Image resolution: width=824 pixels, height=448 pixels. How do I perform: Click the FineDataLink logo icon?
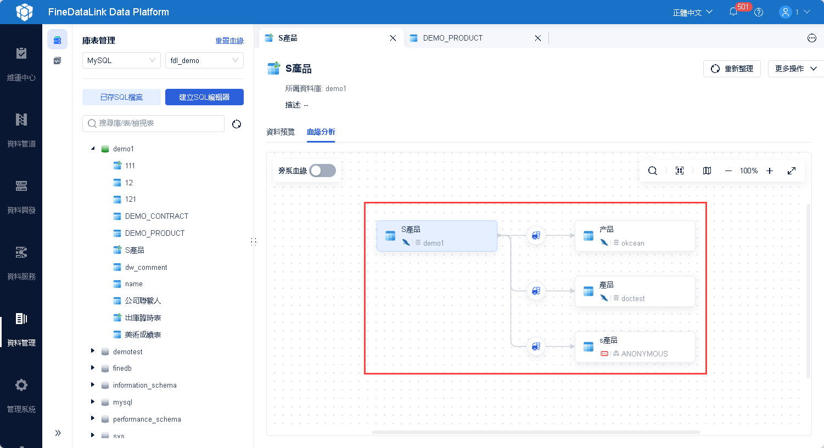[24, 12]
